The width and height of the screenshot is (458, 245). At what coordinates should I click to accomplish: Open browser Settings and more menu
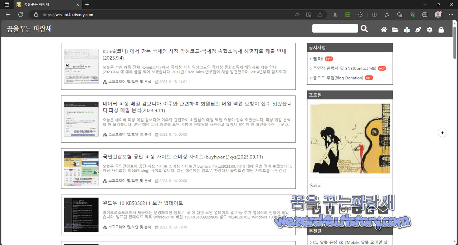click(450, 15)
